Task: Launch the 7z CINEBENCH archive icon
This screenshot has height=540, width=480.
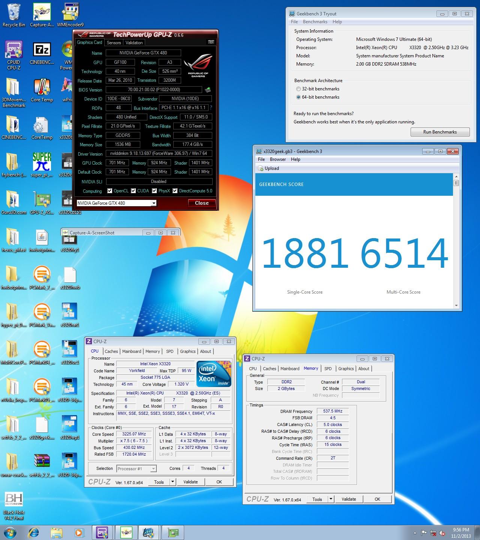Action: coord(42,52)
